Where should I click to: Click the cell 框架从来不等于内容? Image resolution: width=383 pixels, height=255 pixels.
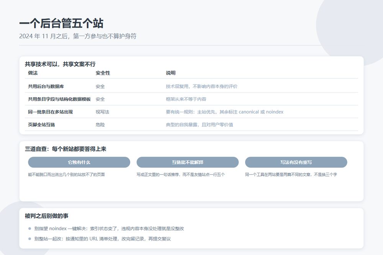coord(186,99)
